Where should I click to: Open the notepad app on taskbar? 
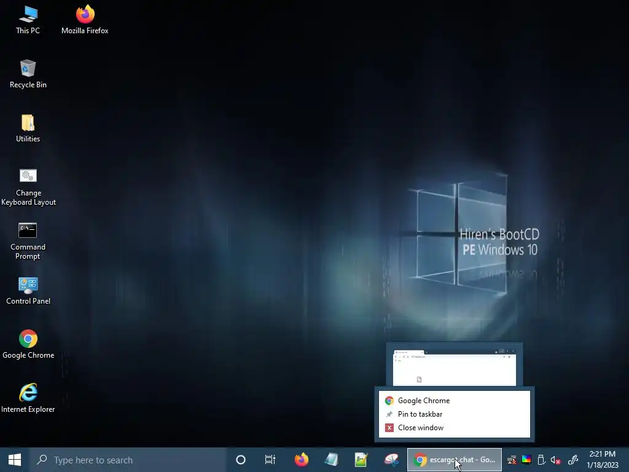(x=331, y=460)
